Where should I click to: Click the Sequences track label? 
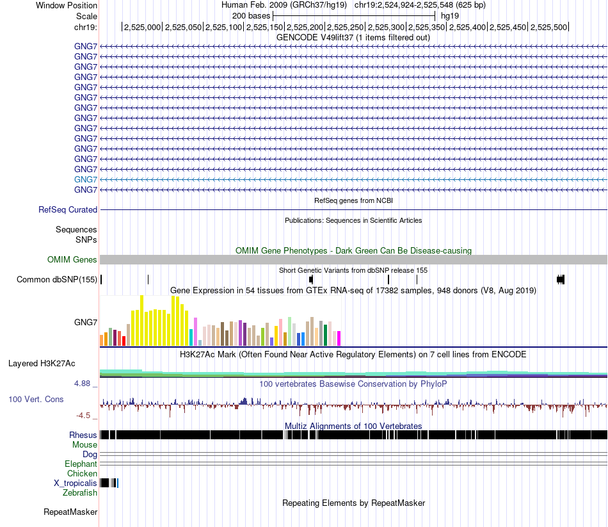click(x=76, y=229)
